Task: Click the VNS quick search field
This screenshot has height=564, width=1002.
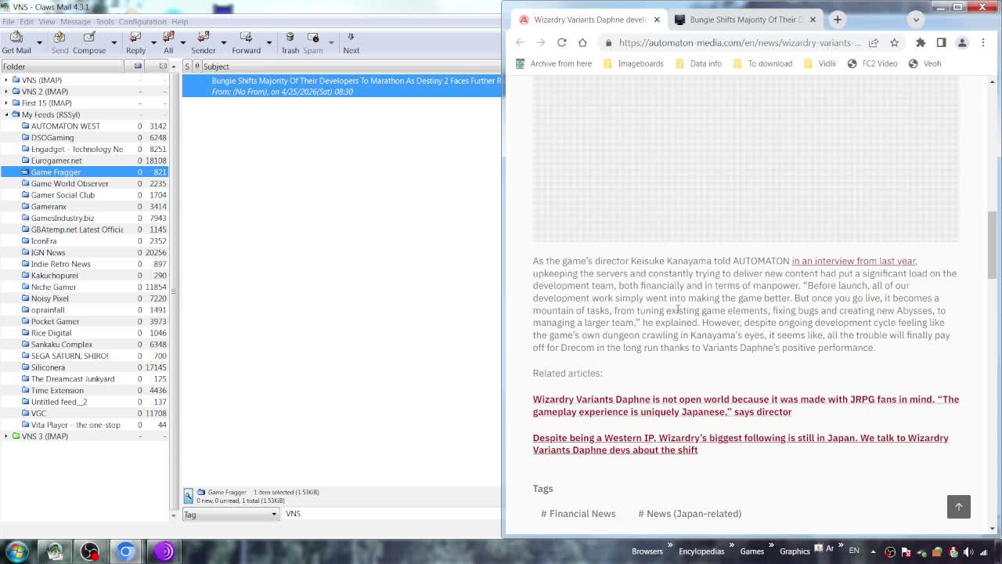Action: pyautogui.click(x=391, y=514)
